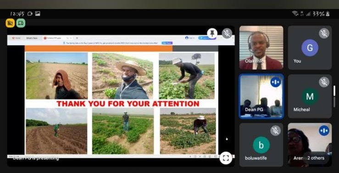The height and width of the screenshot is (173, 339).
Task: Open the '2 others' participants overlay
Action: click(x=316, y=158)
